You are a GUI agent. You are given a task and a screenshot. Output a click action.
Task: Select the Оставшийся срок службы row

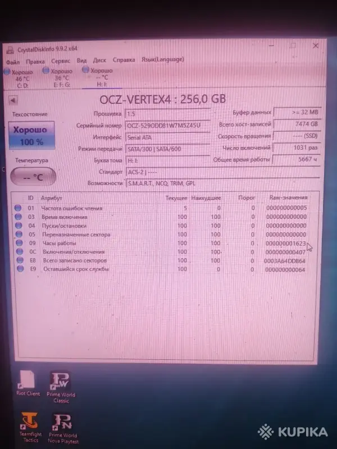(162, 269)
